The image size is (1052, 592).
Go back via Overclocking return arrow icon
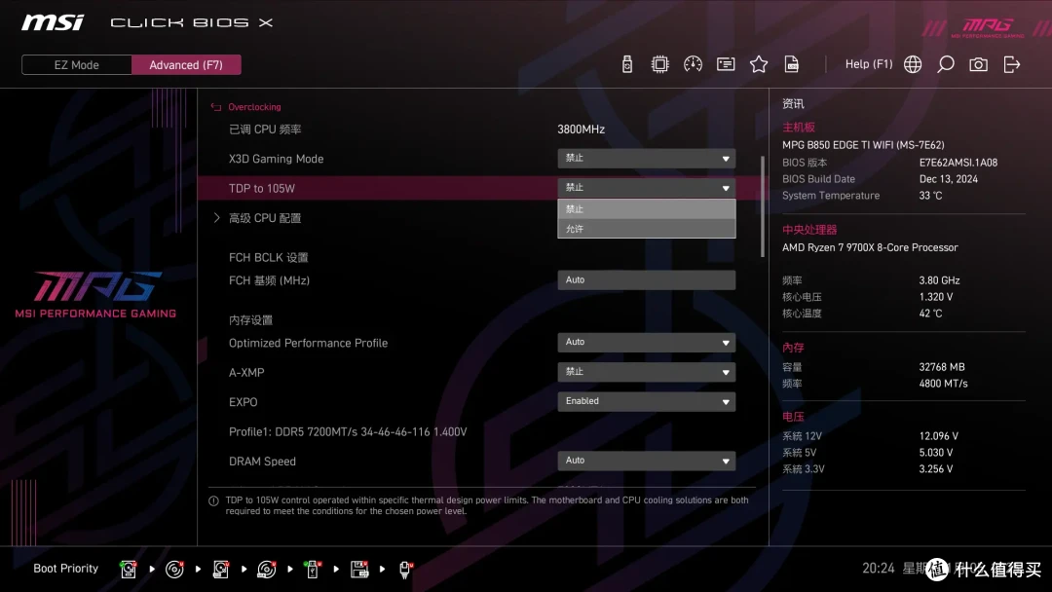click(216, 106)
